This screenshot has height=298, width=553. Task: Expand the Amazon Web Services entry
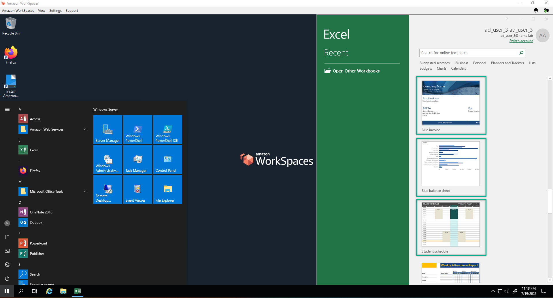85,129
